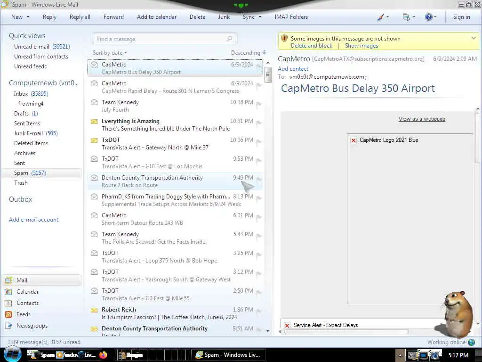The width and height of the screenshot is (482, 362).
Task: Collapse the Computernewb account folder tree
Action: [x=44, y=83]
